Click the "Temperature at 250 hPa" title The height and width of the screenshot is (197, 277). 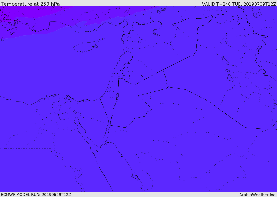30,4
